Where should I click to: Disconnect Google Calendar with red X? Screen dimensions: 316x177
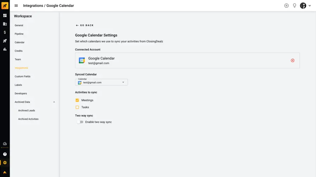[292, 61]
